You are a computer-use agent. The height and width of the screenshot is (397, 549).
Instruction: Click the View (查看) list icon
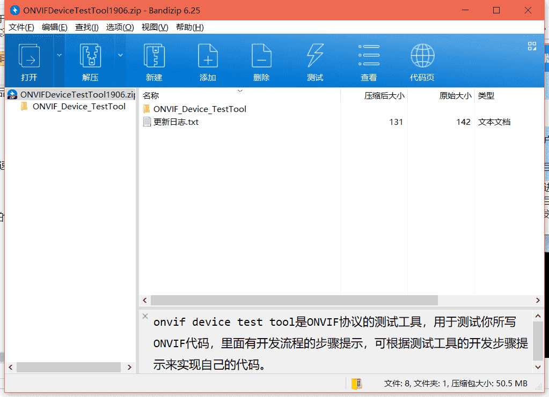click(369, 55)
